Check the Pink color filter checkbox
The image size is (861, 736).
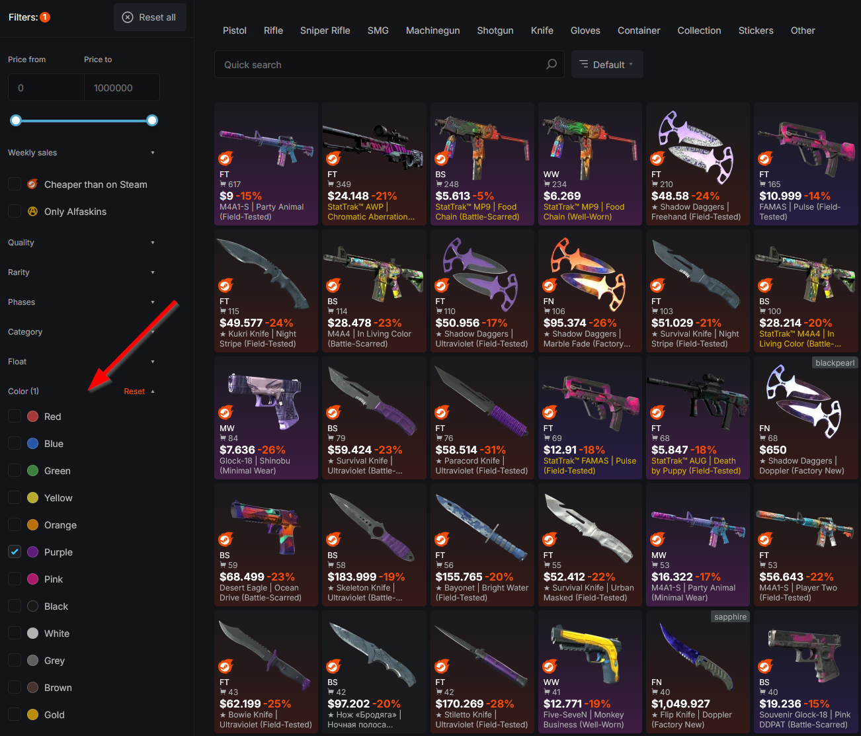pos(15,579)
